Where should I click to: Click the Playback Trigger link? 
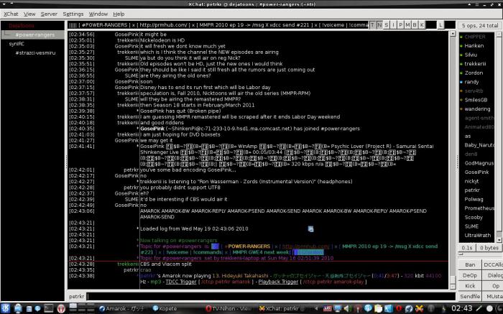pyautogui.click(x=278, y=282)
